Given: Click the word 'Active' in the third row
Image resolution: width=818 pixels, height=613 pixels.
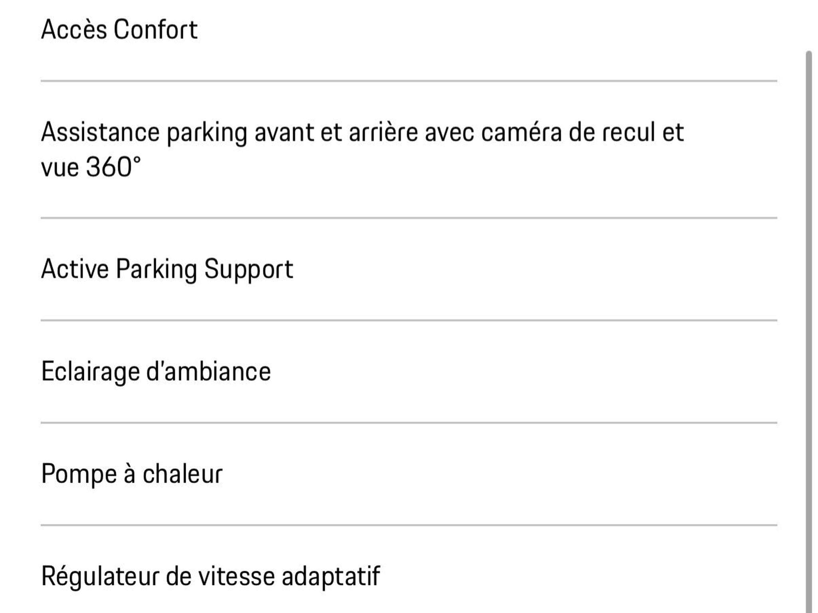Looking at the screenshot, I should (x=75, y=269).
